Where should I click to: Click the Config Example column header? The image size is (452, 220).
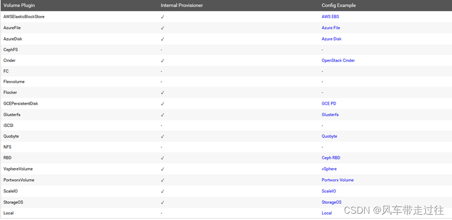click(x=339, y=5)
